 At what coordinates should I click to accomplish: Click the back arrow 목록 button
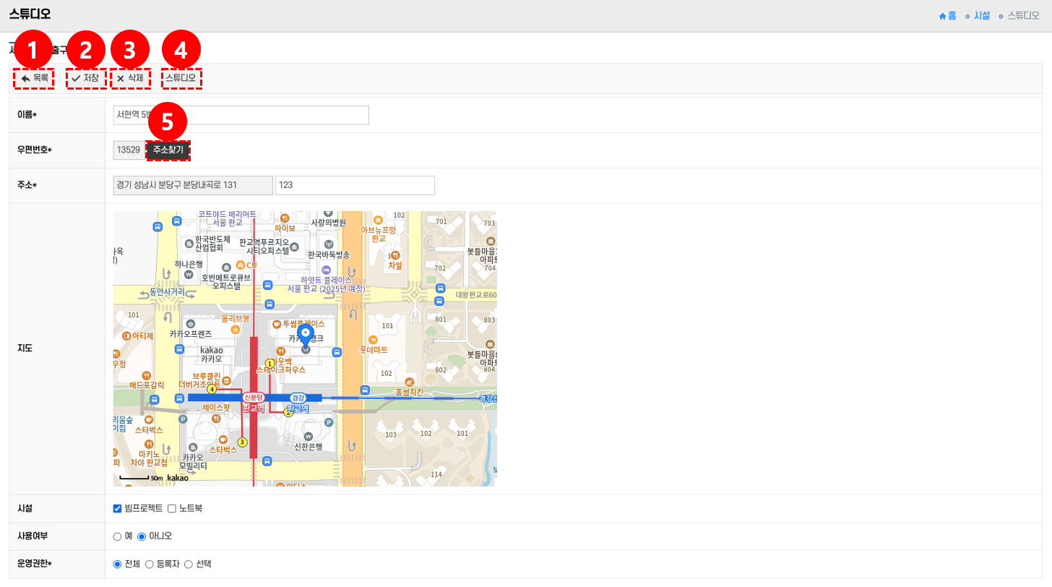click(x=34, y=78)
